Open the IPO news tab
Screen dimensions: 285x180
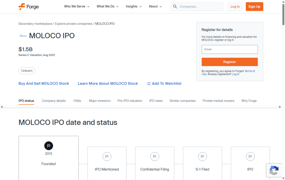[156, 101]
